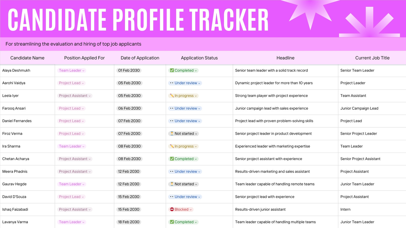Click the pencil icon in Leela Iyer's status
Image resolution: width=406 pixels, height=228 pixels.
point(172,96)
